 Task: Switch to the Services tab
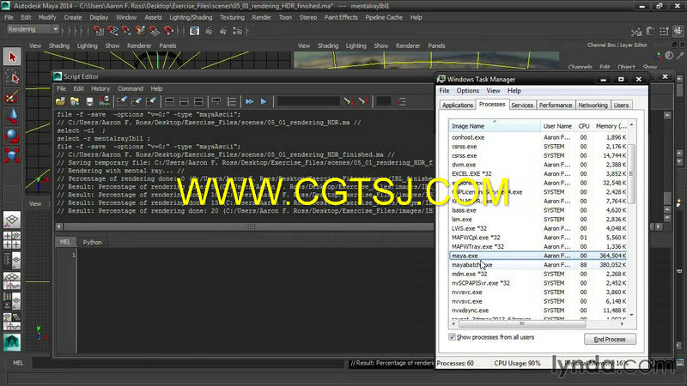coord(522,105)
